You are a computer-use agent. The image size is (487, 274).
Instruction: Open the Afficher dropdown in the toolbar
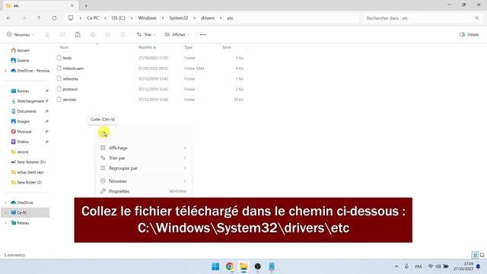(x=177, y=34)
